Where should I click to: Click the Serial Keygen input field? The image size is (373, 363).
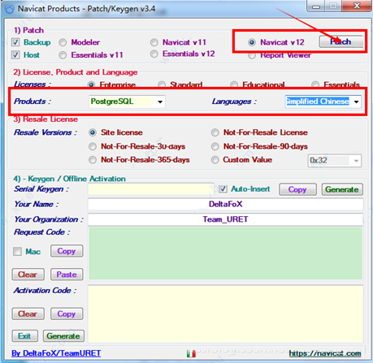(x=151, y=189)
